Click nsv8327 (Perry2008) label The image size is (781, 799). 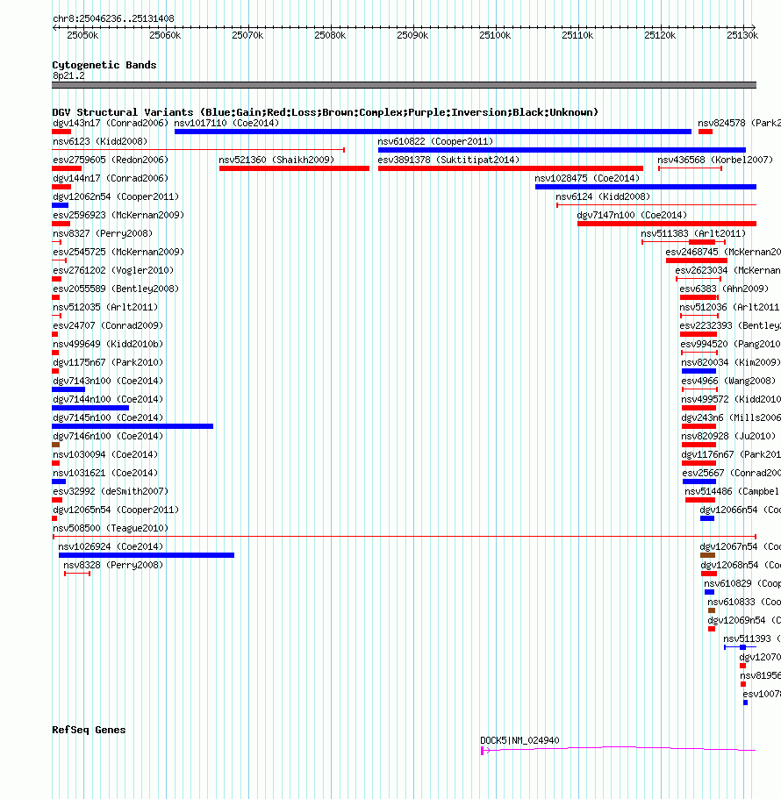tap(103, 233)
